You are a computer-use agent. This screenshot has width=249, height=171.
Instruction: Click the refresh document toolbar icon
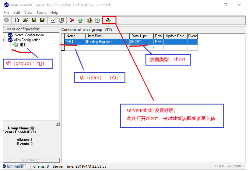pyautogui.click(x=97, y=20)
